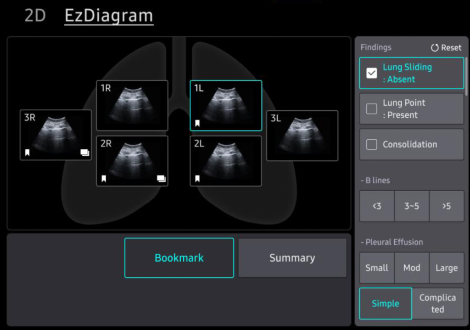
Task: Uncheck Lung Sliding Absent checkbox
Action: pyautogui.click(x=372, y=73)
